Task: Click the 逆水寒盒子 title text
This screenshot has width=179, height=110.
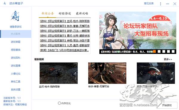Action: pos(16,3)
